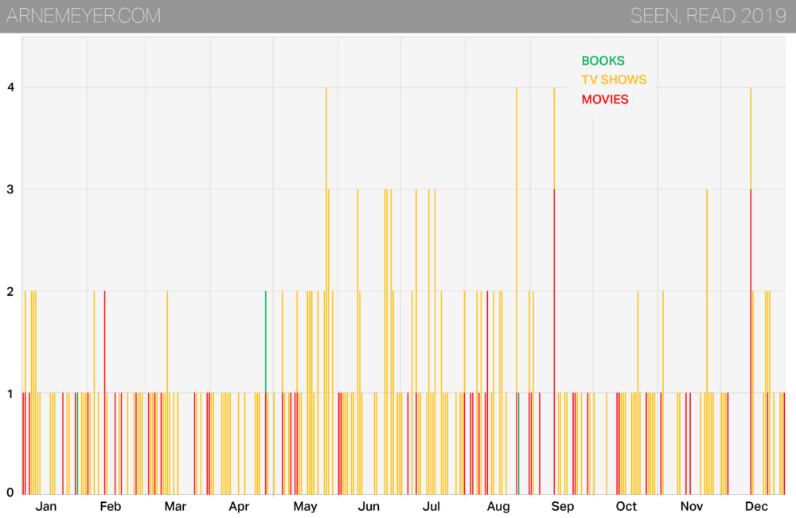796x518 pixels.
Task: Click the Apr month label
Action: 239,506
